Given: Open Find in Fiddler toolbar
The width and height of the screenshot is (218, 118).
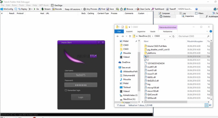Looking at the screenshot, I should tap(102, 9).
